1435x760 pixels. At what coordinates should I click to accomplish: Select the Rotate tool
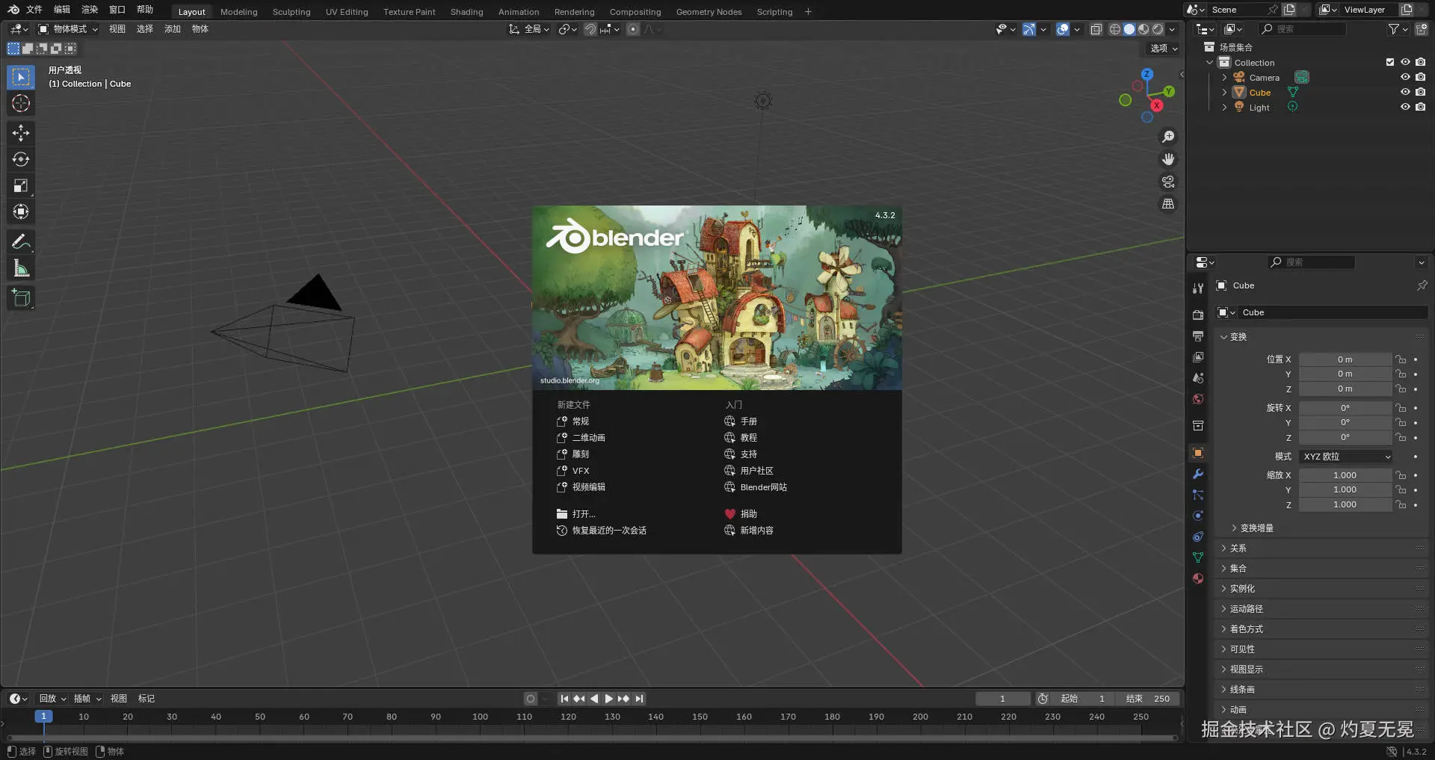point(21,159)
